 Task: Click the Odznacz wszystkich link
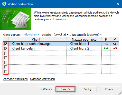point(42,79)
